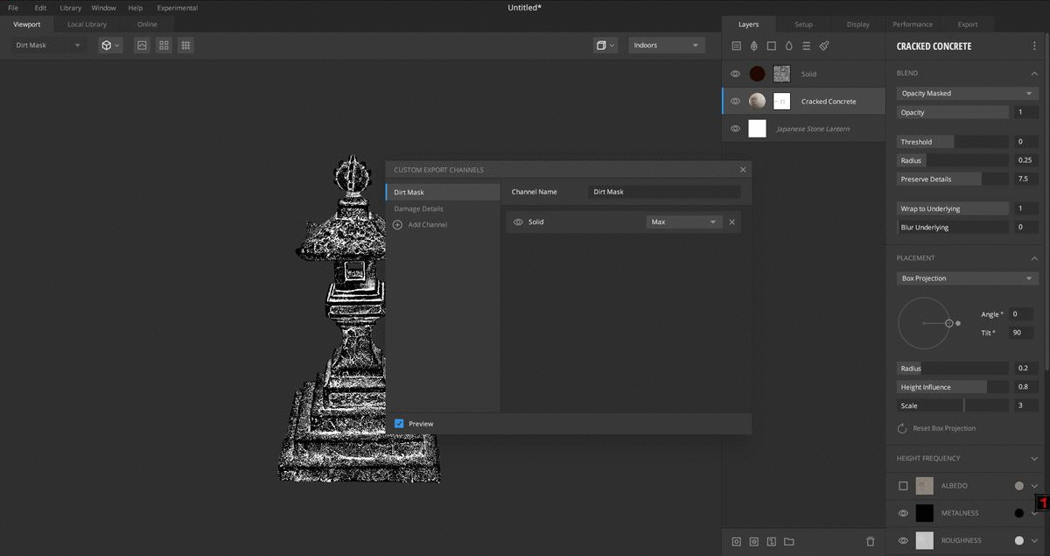Viewport: 1050px width, 556px height.
Task: Hide the Cracked Concrete layer
Action: point(735,102)
